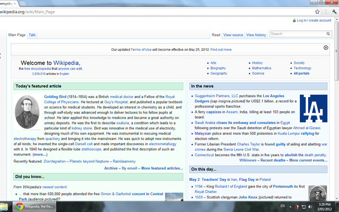339x212 pixels.
Task: Open Planets beyond Neptune link
Action: coord(89,161)
